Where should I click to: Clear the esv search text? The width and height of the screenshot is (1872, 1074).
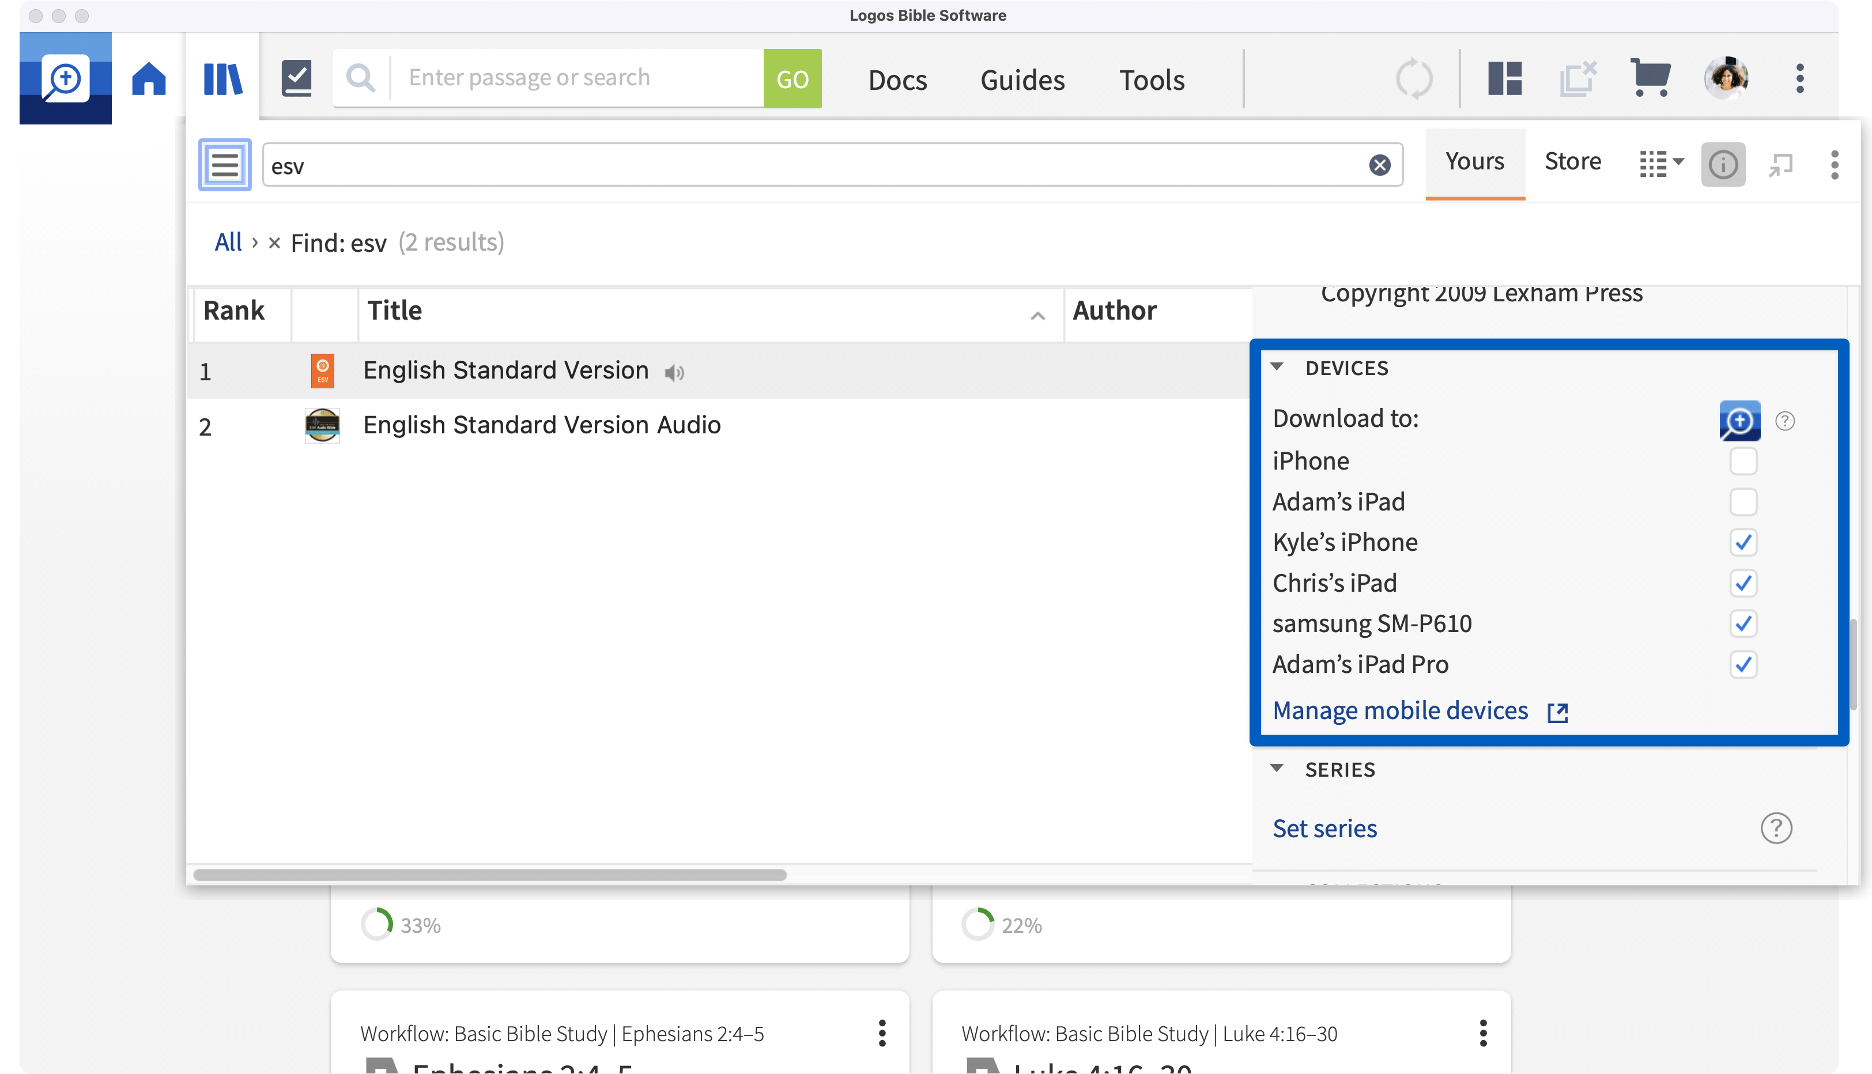pos(1379,165)
